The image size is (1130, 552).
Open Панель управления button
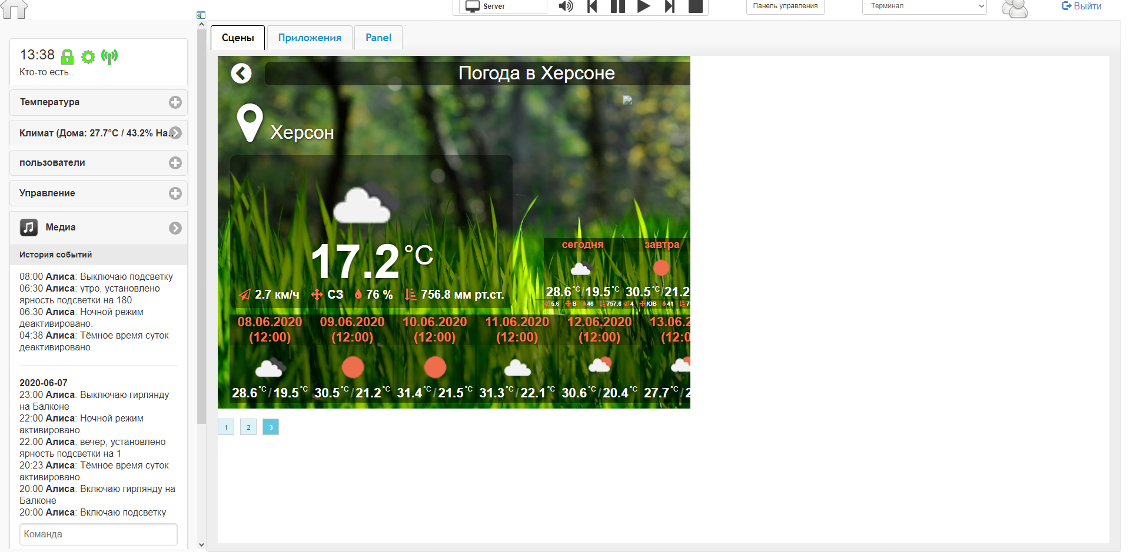(785, 6)
